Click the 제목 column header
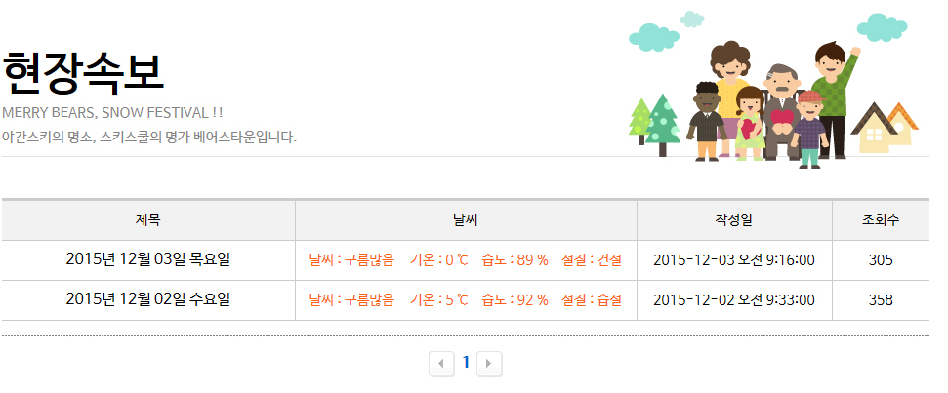The image size is (948, 393). click(148, 220)
